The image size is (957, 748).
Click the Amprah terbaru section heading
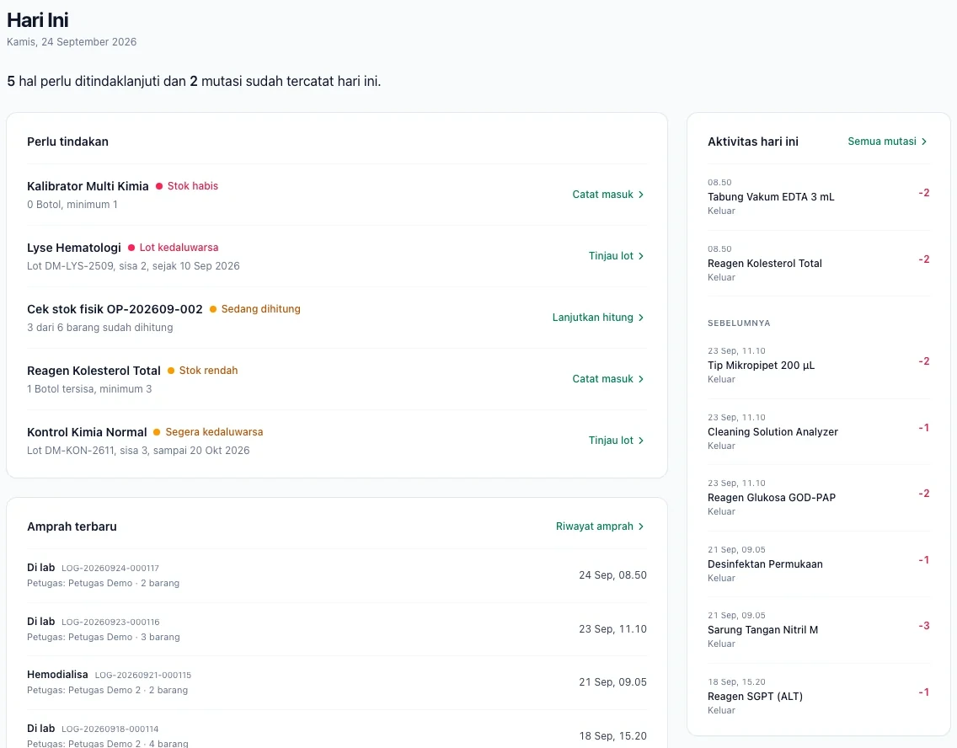(x=72, y=526)
